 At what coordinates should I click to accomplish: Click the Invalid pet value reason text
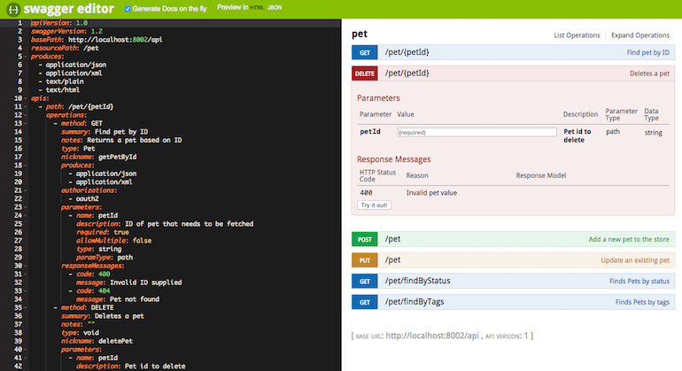[x=431, y=193]
